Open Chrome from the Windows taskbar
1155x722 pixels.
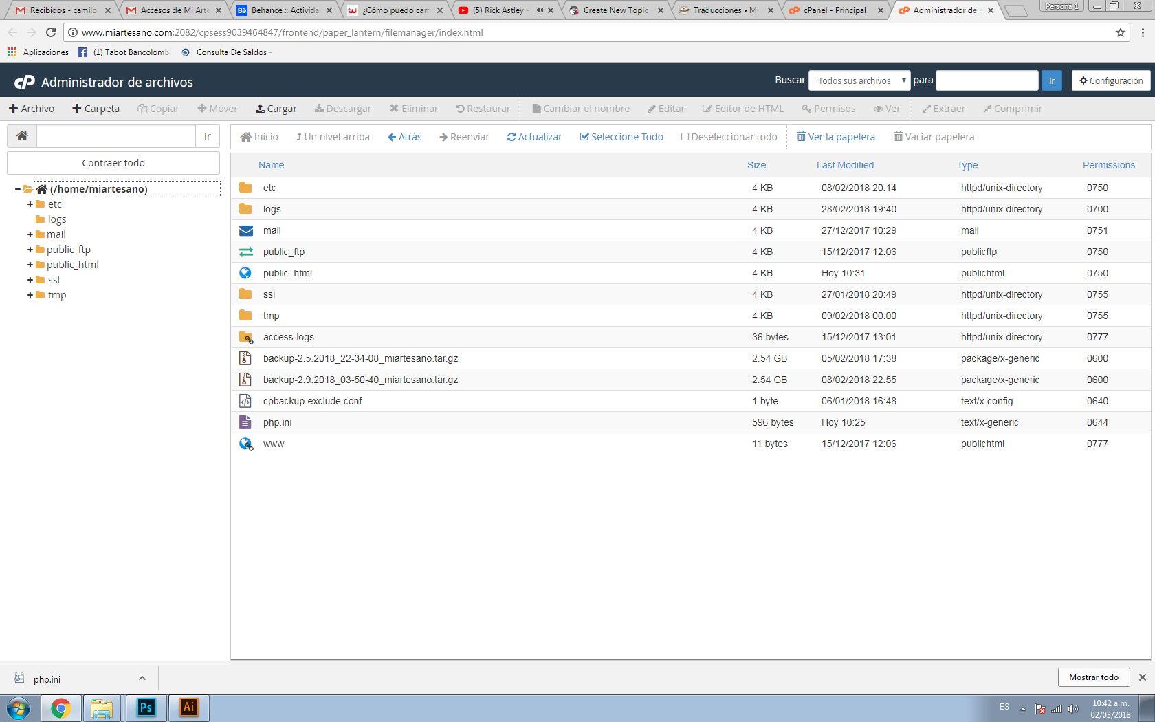pyautogui.click(x=60, y=708)
